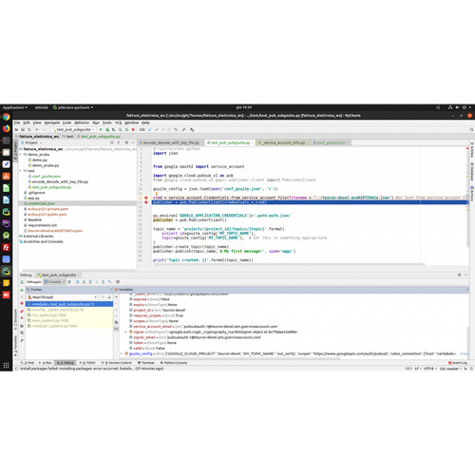Image resolution: width=475 pixels, height=475 pixels.
Task: Switch to service_account_info.py editor tab
Action: pyautogui.click(x=283, y=142)
